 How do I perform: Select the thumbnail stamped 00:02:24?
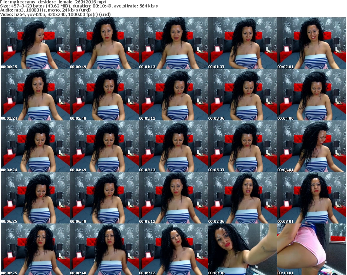click(x=35, y=95)
